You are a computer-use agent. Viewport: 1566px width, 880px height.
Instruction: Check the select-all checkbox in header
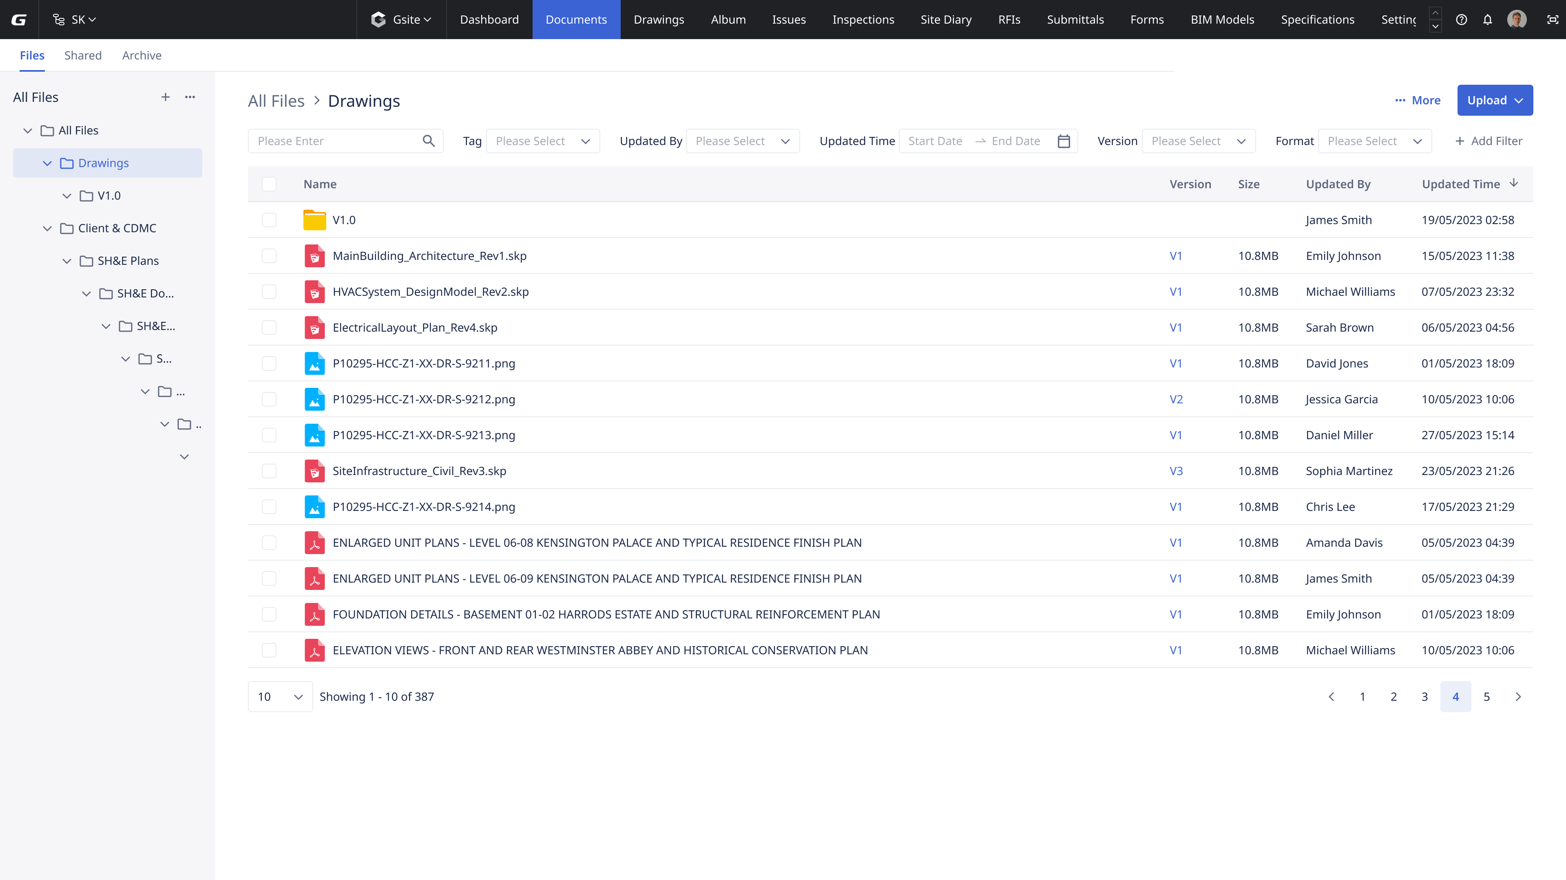pos(269,184)
